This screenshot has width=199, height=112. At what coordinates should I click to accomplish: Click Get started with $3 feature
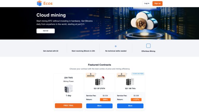tap(51, 51)
